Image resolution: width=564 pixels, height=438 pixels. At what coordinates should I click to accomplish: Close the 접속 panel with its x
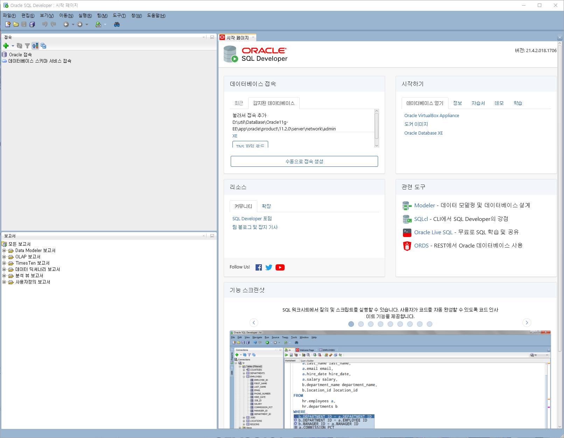tap(204, 37)
